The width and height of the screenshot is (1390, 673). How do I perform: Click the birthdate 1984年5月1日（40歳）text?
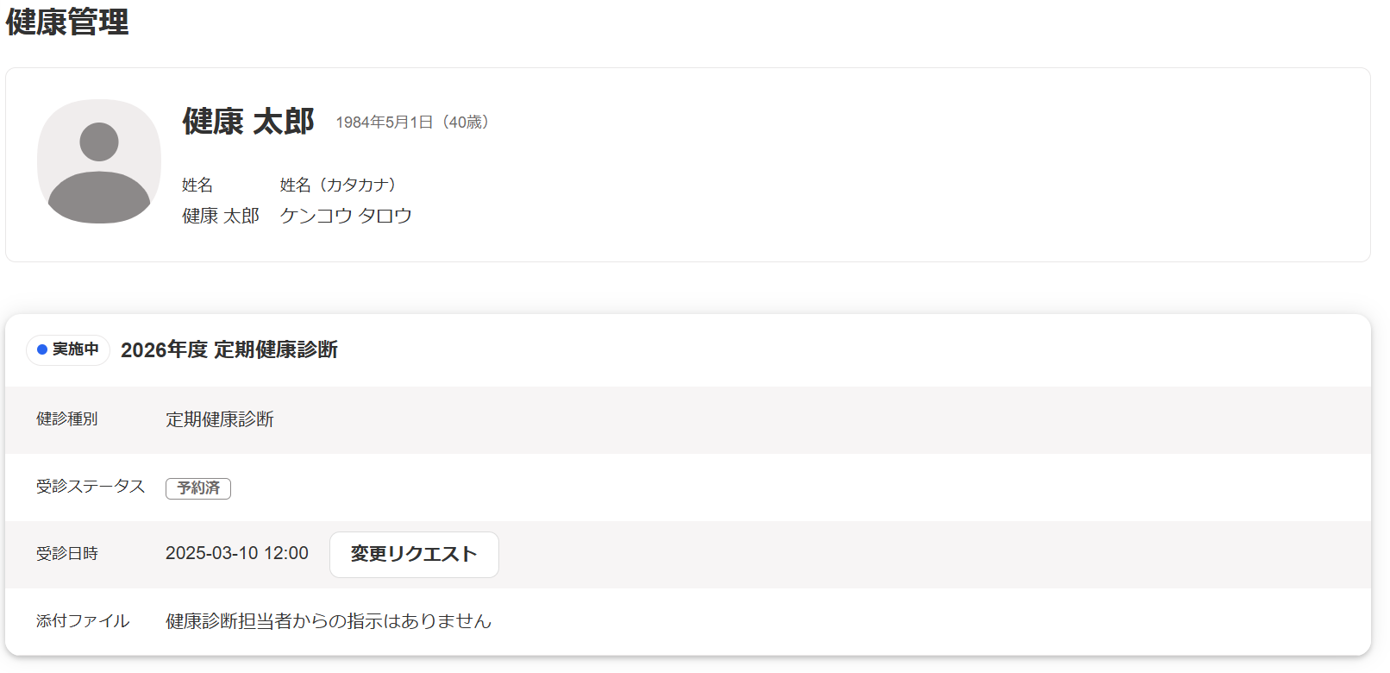point(413,123)
